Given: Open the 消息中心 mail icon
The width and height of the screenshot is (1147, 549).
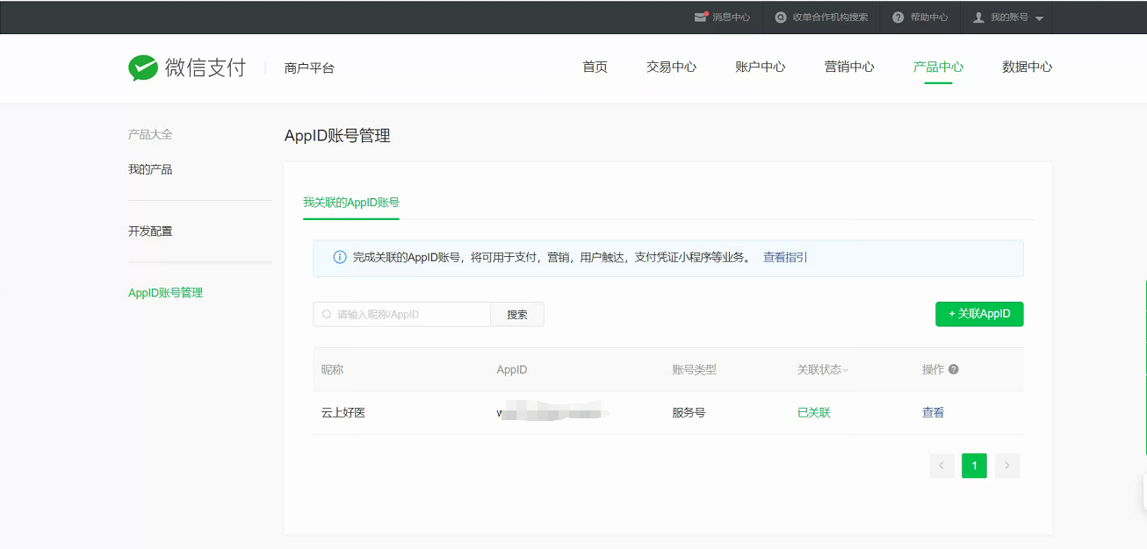Looking at the screenshot, I should tap(701, 17).
